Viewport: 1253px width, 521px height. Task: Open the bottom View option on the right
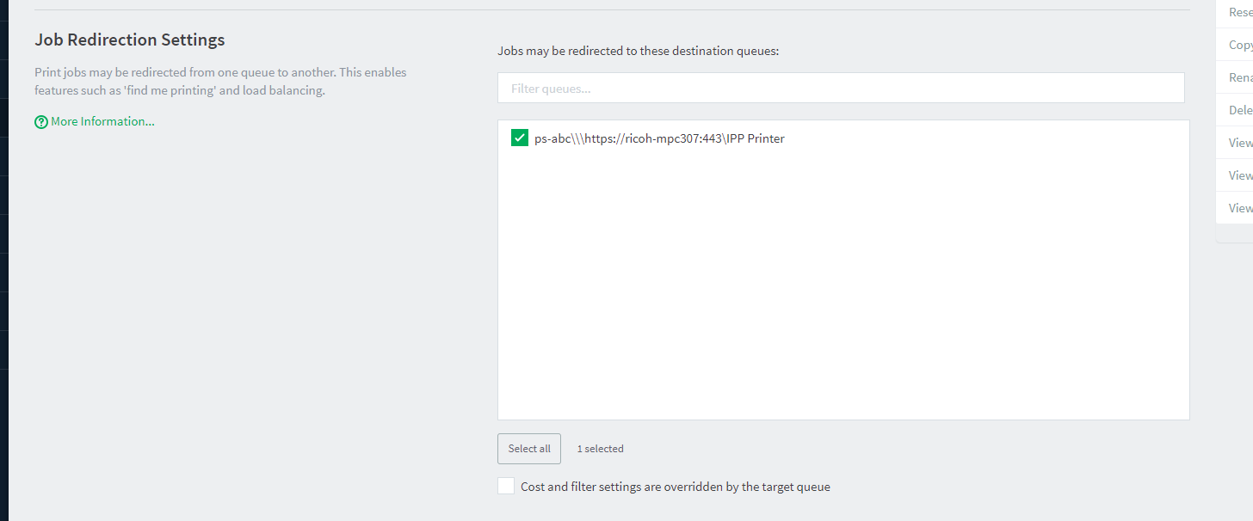click(x=1239, y=207)
